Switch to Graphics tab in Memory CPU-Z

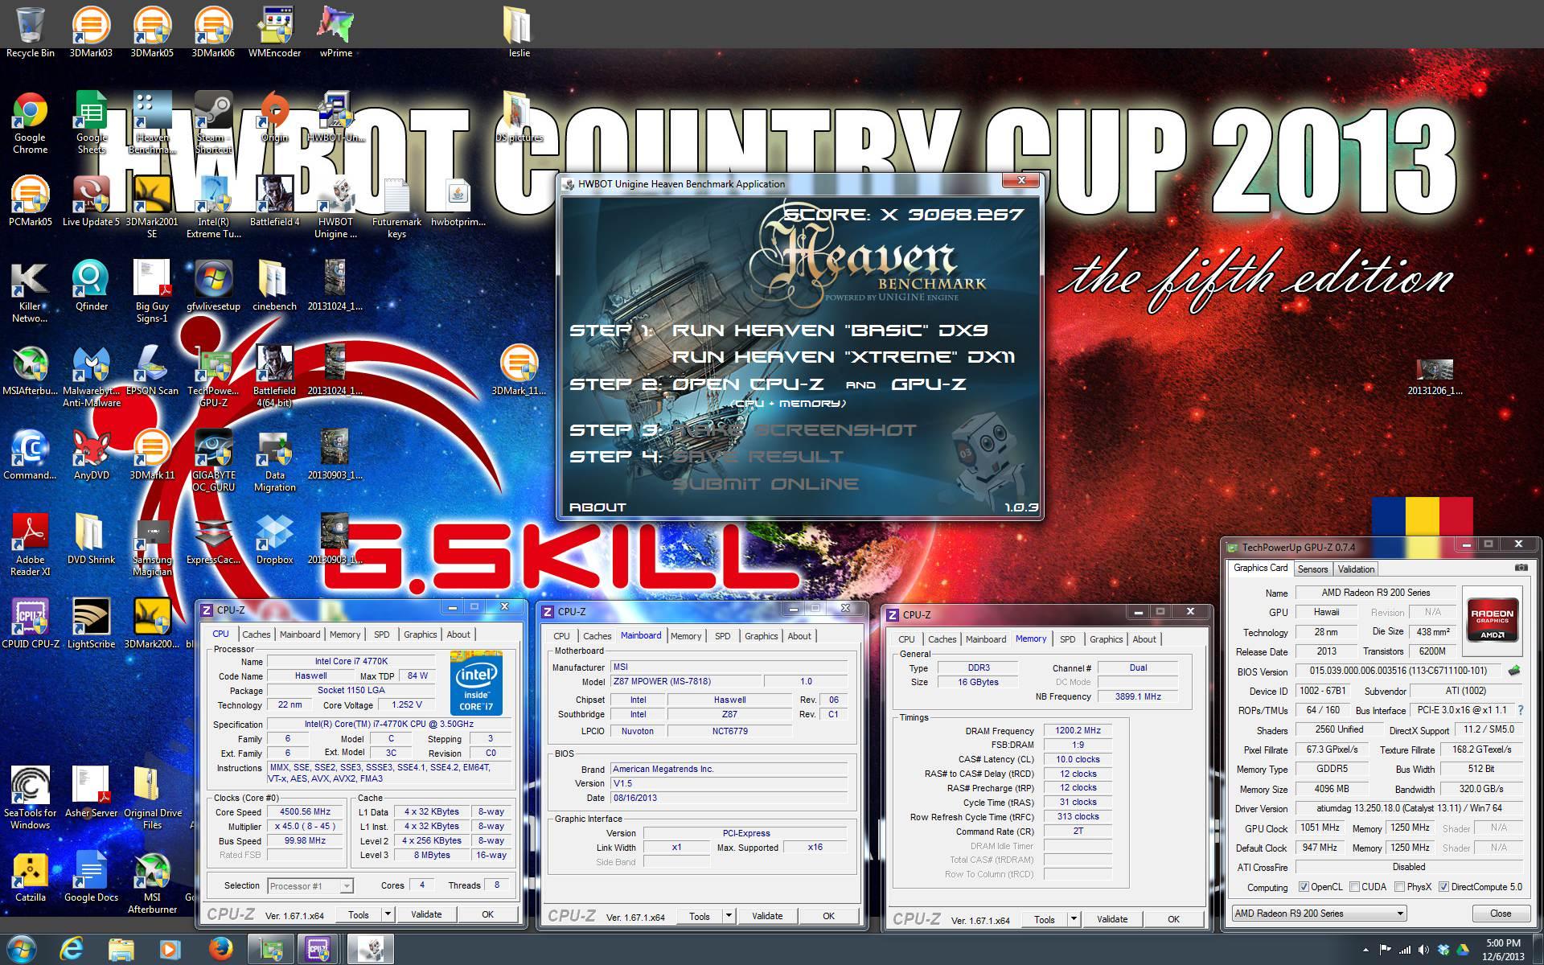pyautogui.click(x=1106, y=639)
